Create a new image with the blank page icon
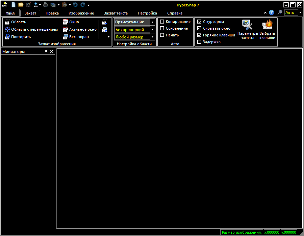The image size is (304, 236). [14, 5]
